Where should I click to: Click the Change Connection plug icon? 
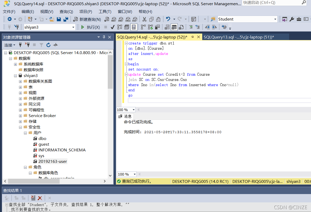coord(17,27)
